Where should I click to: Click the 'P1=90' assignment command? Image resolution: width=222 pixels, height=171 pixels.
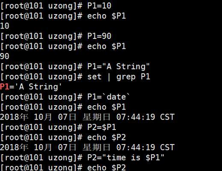coord(99,36)
